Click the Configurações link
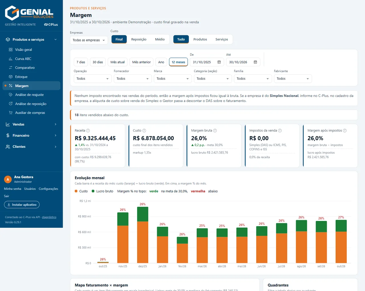The height and width of the screenshot is (291, 365). [x=48, y=189]
